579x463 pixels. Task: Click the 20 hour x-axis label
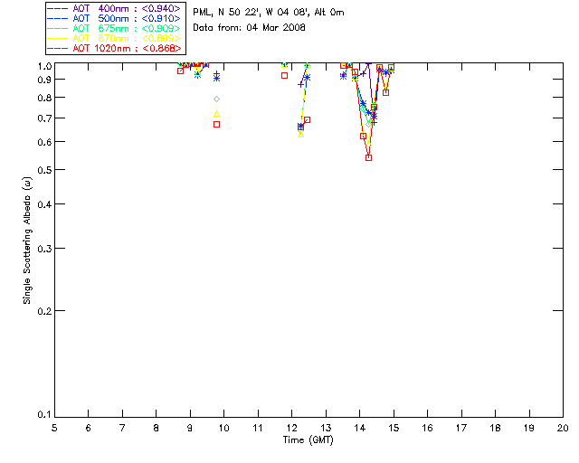pyautogui.click(x=563, y=428)
